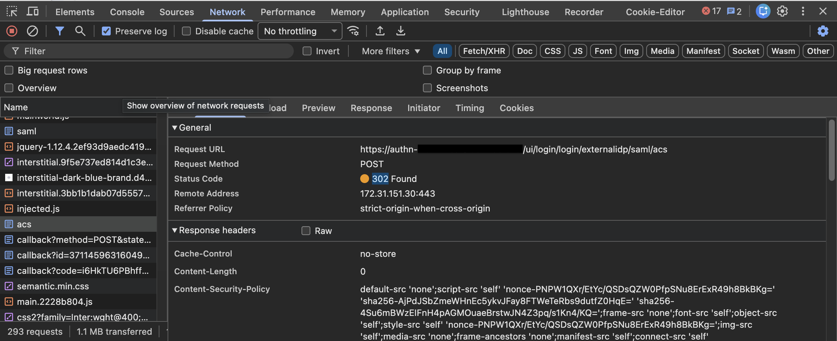
Task: Open network conditions wifi icon
Action: pyautogui.click(x=353, y=31)
